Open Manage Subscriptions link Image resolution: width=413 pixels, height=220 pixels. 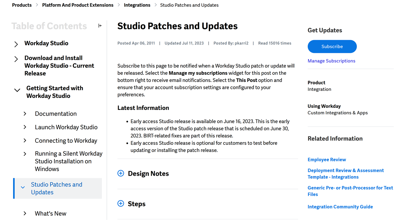tap(331, 61)
